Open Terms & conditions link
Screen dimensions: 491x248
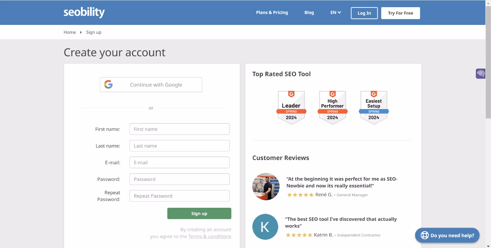(210, 236)
